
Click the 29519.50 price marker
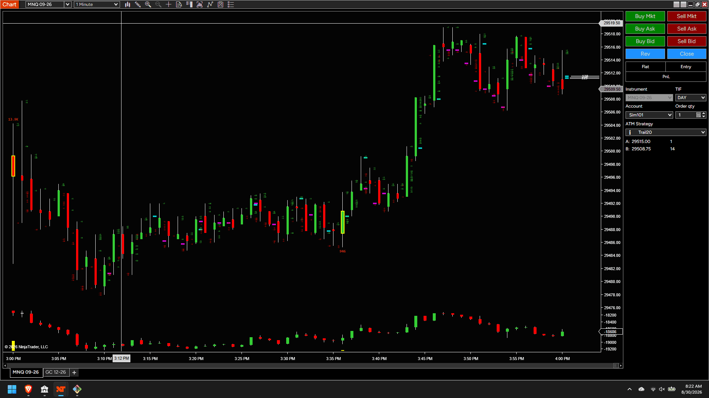coord(612,23)
